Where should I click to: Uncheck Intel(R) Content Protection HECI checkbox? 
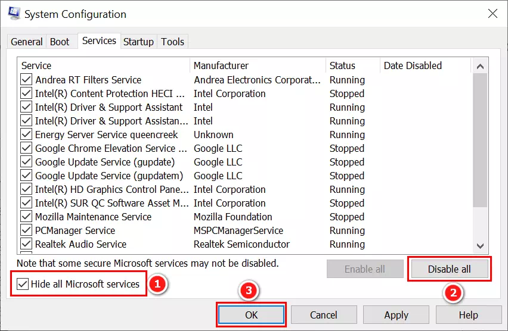click(26, 93)
